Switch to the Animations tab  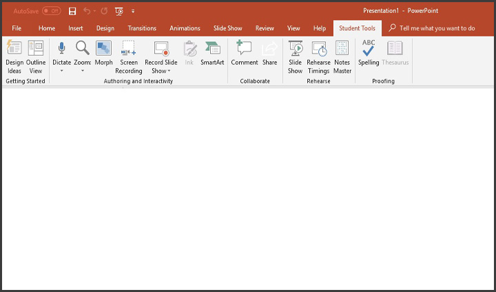(x=185, y=28)
